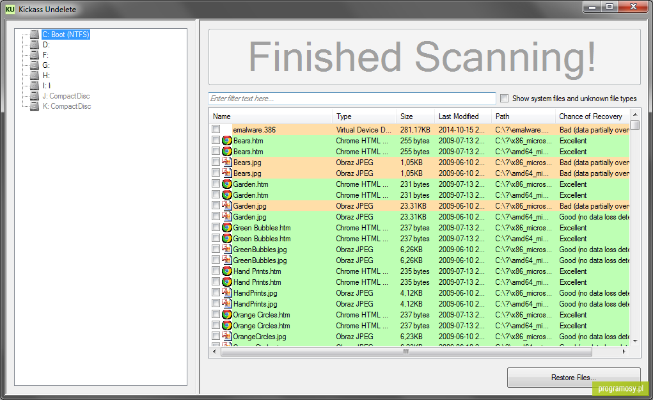Click JPEG icon of Garden.jpg Good recovery row
The height and width of the screenshot is (400, 653).
227,216
